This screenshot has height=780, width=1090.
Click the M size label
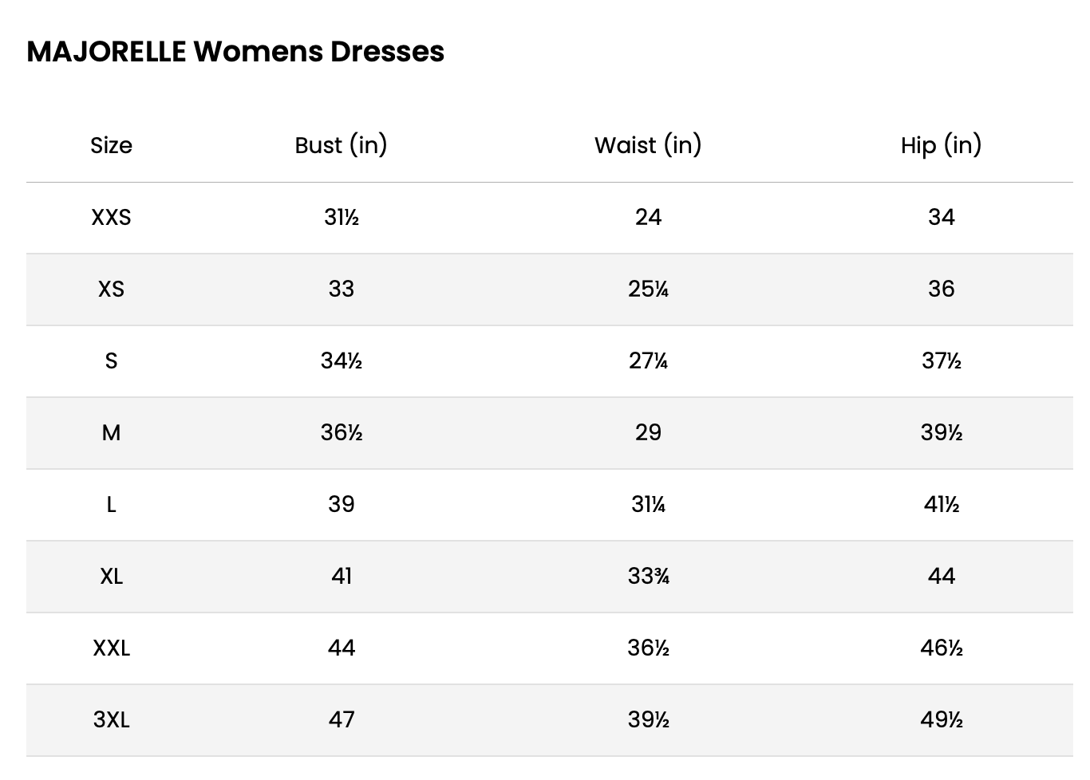(x=111, y=432)
